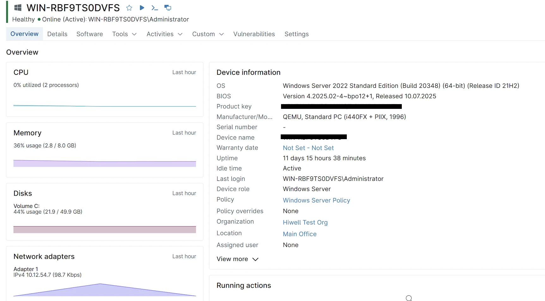Click the CPU utilization chart
The image size is (545, 301).
point(105,106)
